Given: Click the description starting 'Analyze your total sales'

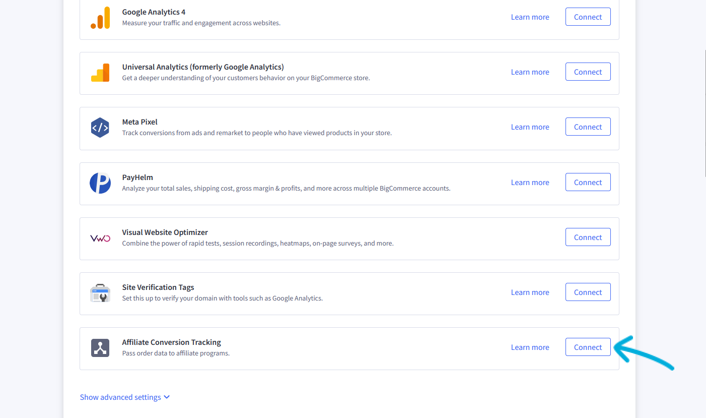Looking at the screenshot, I should click(286, 188).
